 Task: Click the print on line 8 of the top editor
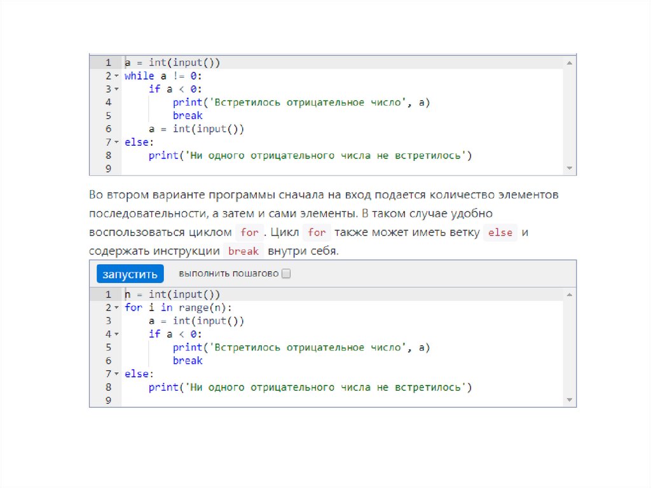(x=161, y=155)
